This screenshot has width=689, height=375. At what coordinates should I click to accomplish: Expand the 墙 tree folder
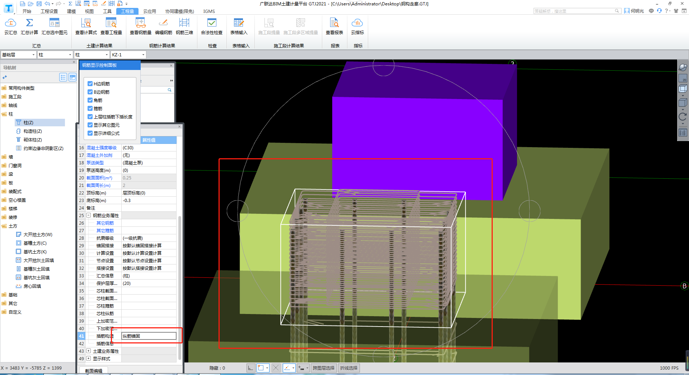point(4,157)
